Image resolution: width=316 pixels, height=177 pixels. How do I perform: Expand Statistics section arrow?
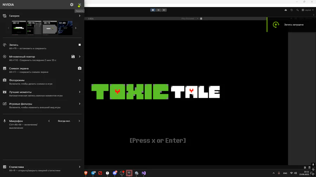(x=80, y=167)
